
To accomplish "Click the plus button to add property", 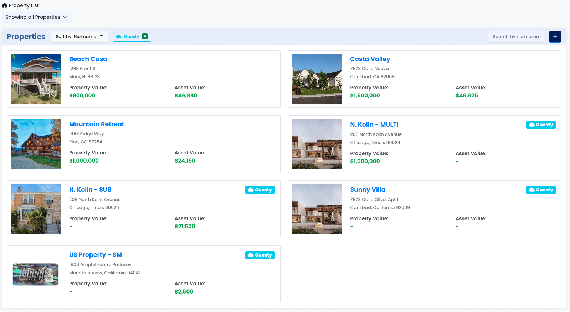I will click(x=555, y=36).
